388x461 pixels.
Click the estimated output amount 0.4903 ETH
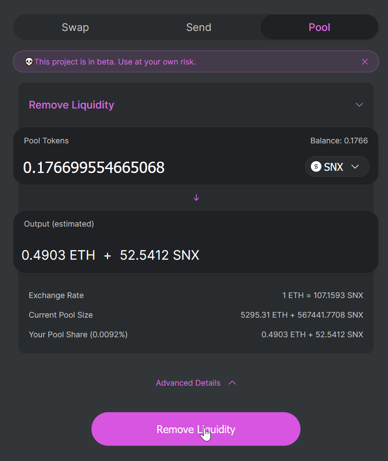[x=58, y=255]
